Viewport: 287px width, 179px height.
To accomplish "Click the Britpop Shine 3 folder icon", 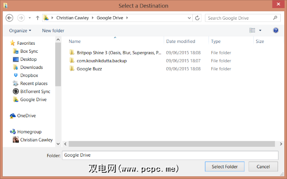I will 72,52.
